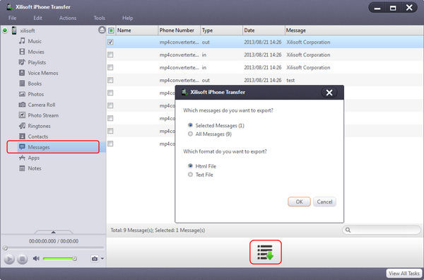Check the fifth message row checkbox
Screen dimensions: 424x280
tap(110, 93)
